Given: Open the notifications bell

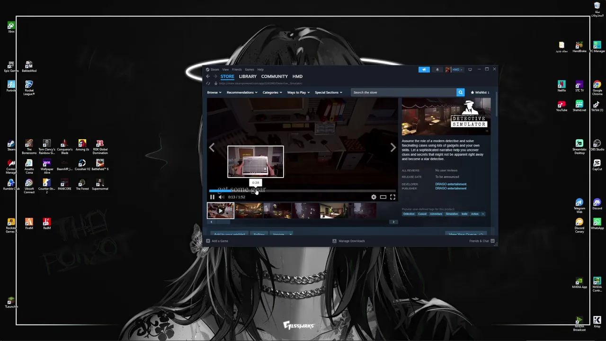Looking at the screenshot, I should coord(437,70).
